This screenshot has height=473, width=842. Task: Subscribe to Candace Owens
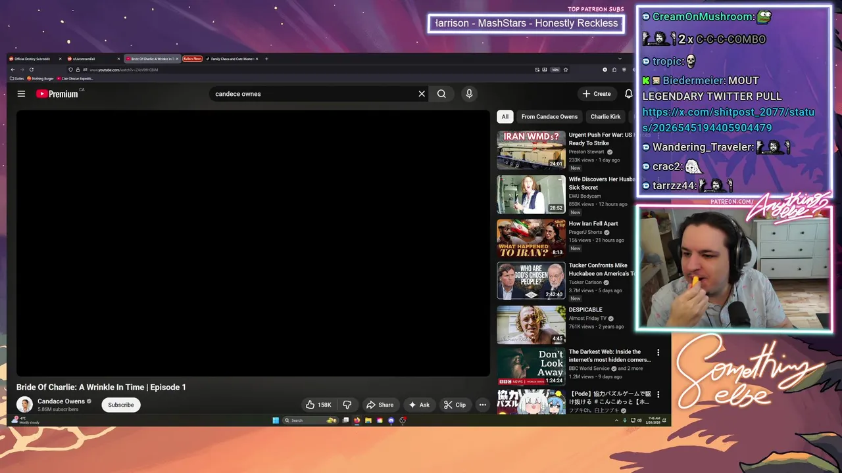click(x=121, y=405)
